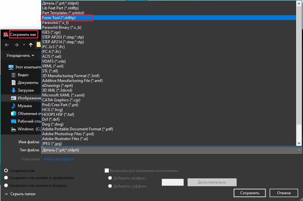Viewport: 303px width, 201px height.
Task: Select HCG (*.hcg) format
Action: 169,110
